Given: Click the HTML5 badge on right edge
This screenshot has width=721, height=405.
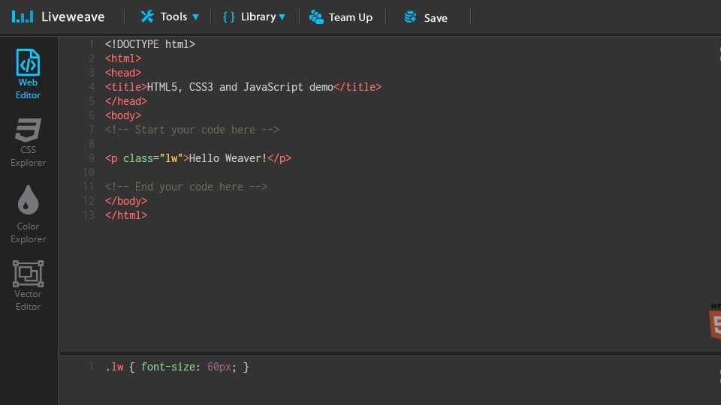Looking at the screenshot, I should click(714, 321).
